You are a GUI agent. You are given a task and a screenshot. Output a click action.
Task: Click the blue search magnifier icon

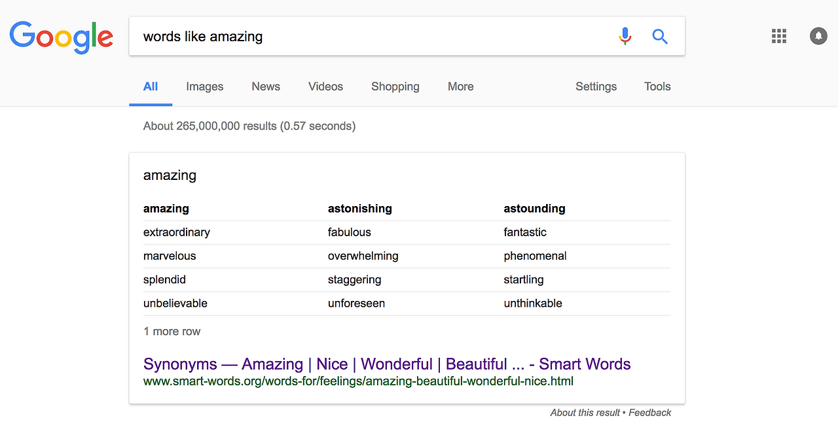660,37
